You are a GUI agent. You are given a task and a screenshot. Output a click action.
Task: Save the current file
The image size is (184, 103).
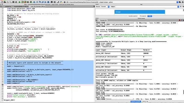[x=8, y=2]
